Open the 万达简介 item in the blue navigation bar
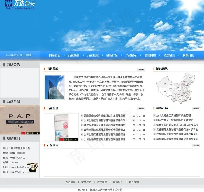Screen dimensions: 204x192 (x=74, y=55)
